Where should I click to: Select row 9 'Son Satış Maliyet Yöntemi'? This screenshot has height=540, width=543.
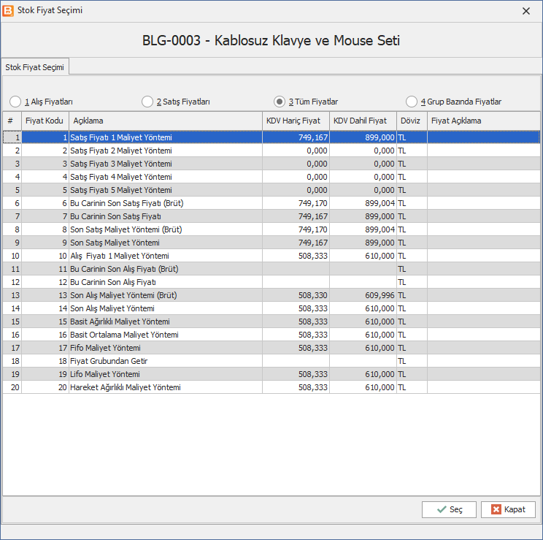click(271, 243)
